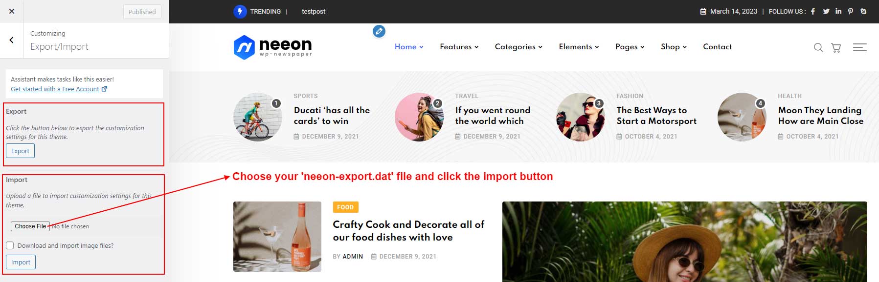Click Choose File to upload
The height and width of the screenshot is (282, 879).
click(30, 226)
